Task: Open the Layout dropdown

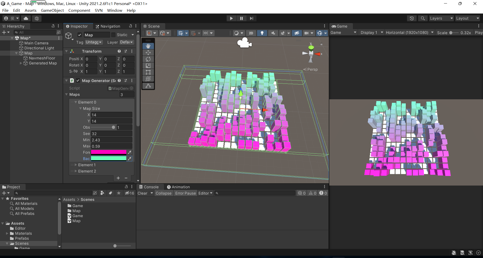Action: coord(467,18)
